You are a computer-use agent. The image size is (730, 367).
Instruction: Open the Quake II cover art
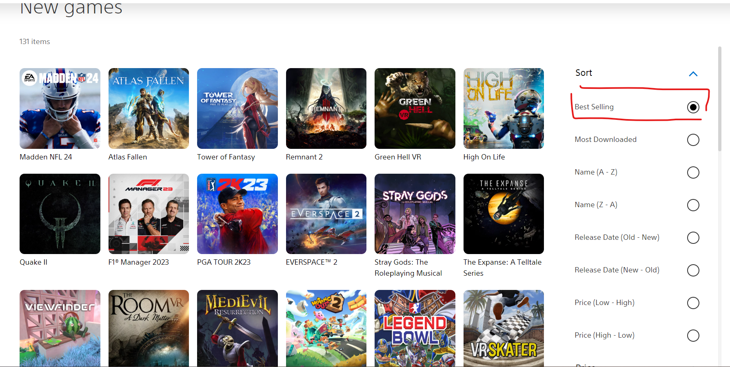[x=60, y=214]
